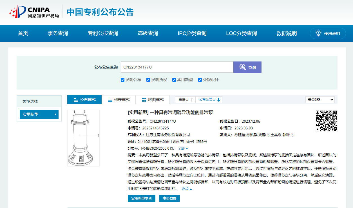Click the patentee 江苏江南水务股份有限公司

pyautogui.click(x=168, y=135)
